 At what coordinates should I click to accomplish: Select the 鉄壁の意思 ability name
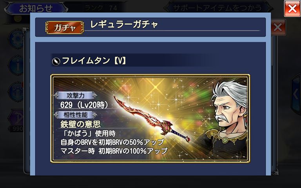(x=80, y=124)
